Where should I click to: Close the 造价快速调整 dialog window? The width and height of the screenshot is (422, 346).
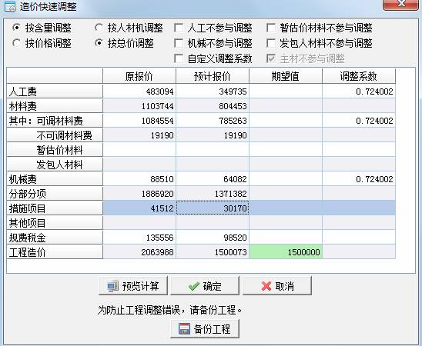point(400,5)
